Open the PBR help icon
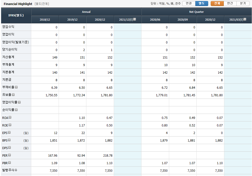252x176 pixels. (x=10, y=162)
